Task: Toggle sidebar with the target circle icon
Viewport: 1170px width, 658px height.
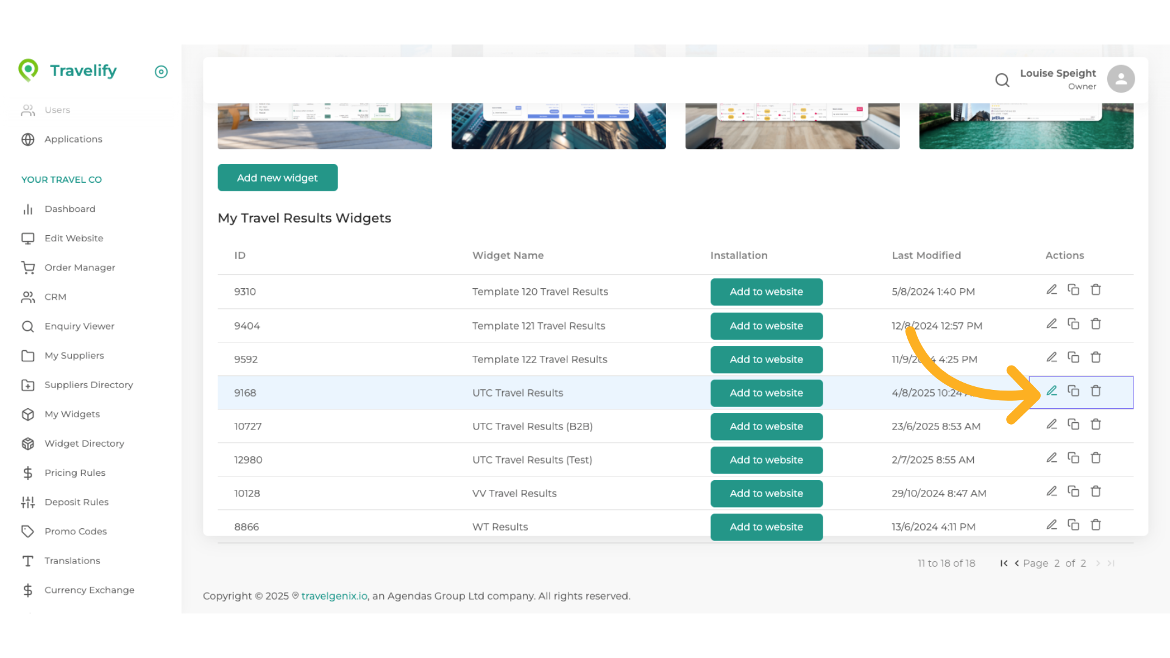Action: click(161, 72)
